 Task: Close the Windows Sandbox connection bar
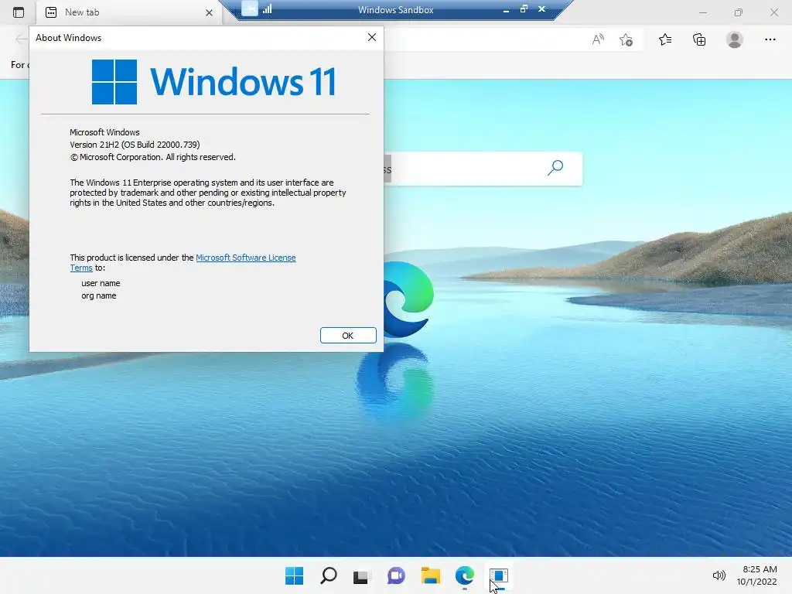[541, 9]
